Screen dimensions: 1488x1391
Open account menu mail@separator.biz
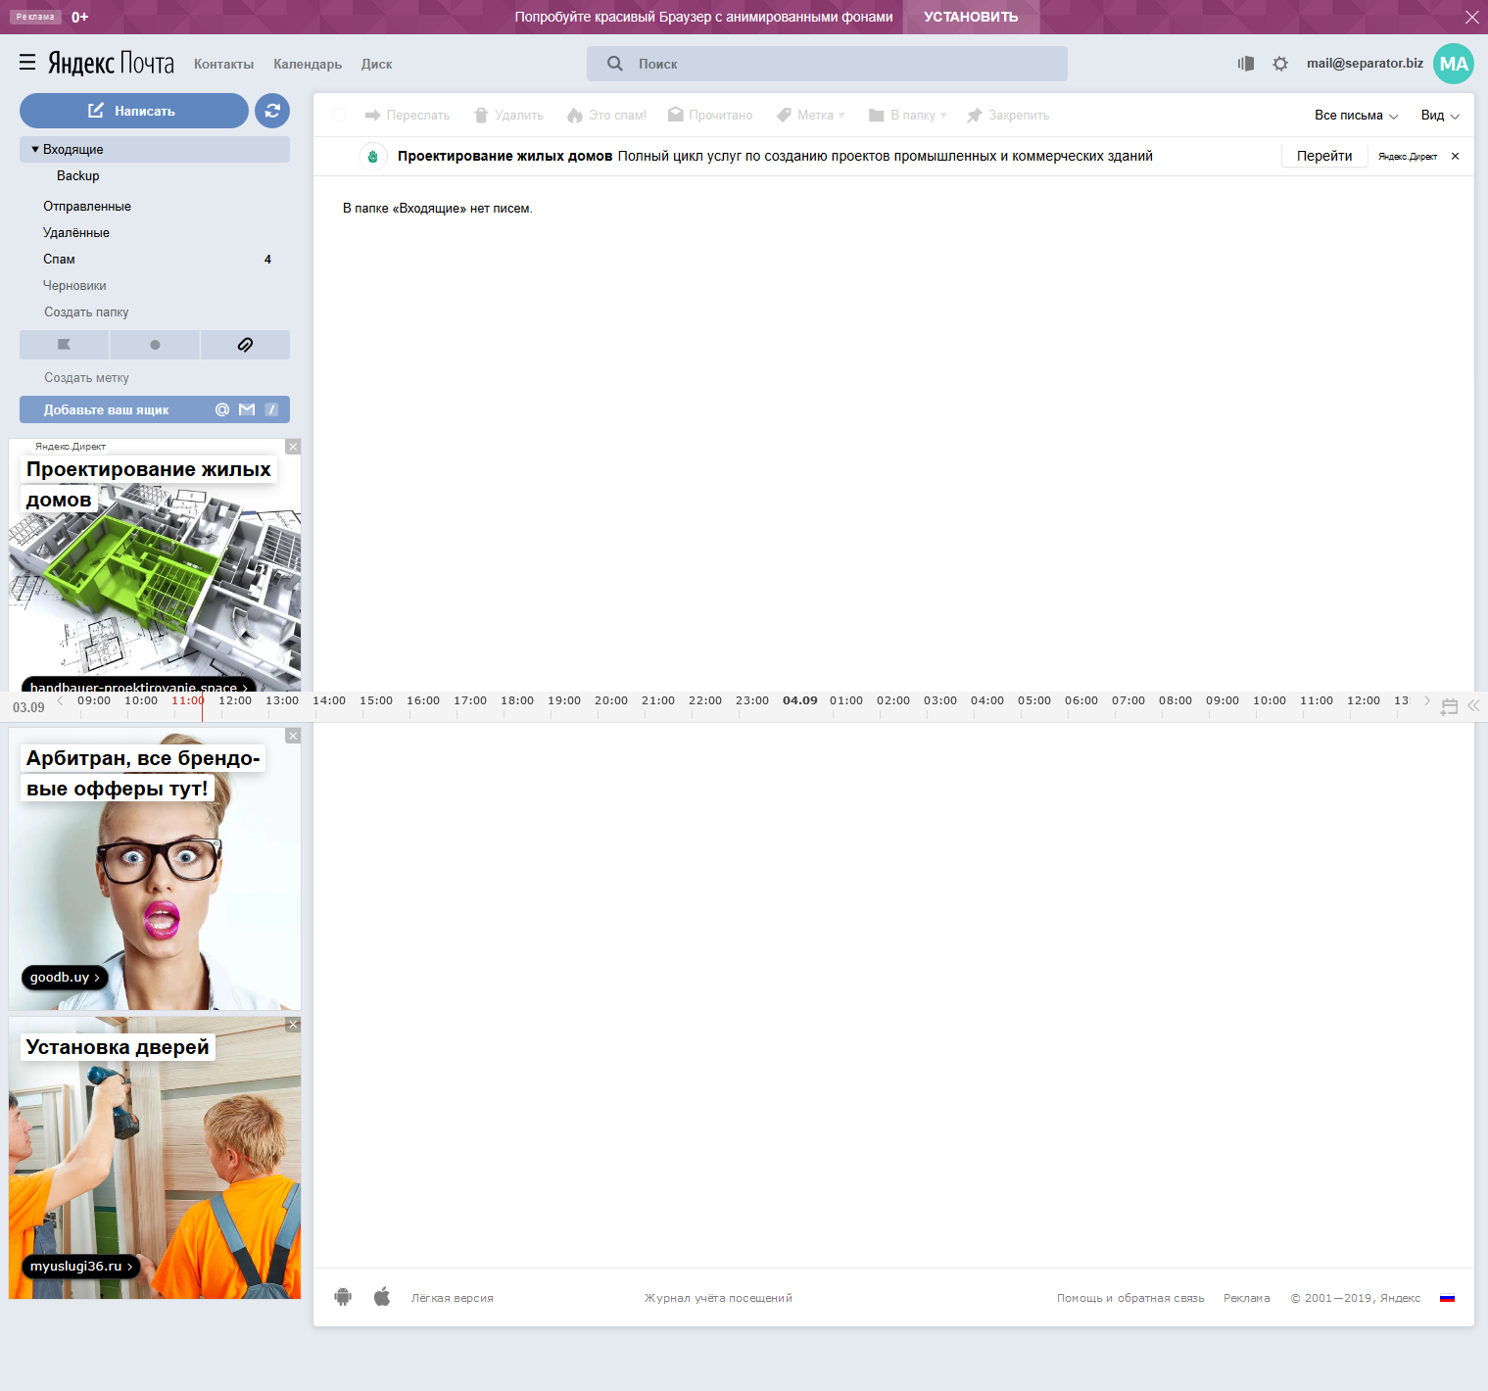[1365, 63]
